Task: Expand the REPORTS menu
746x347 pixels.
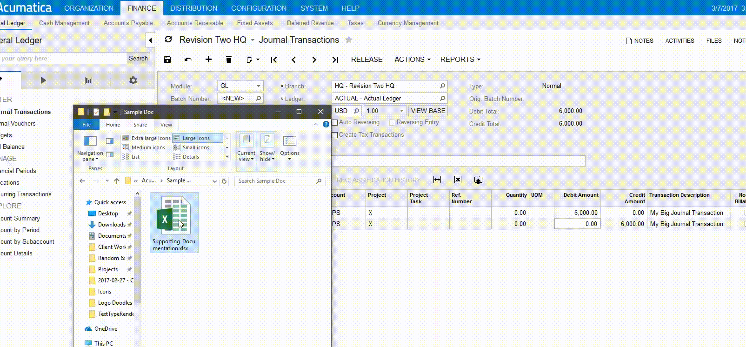Action: (460, 60)
